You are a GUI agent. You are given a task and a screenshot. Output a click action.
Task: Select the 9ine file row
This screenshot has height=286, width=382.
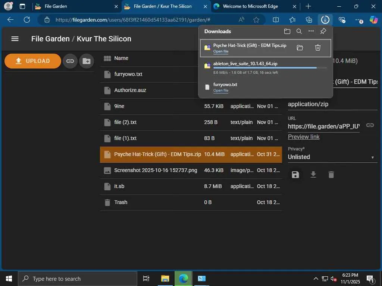tap(191, 106)
